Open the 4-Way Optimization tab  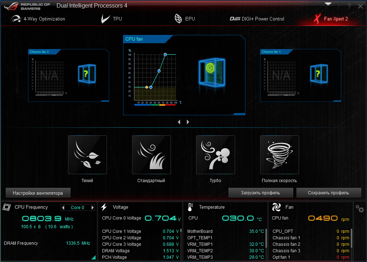(38, 19)
